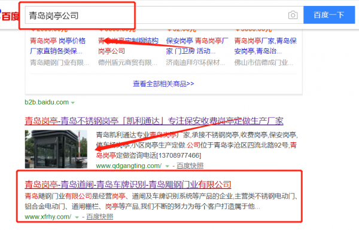The width and height of the screenshot is (359, 230).
Task: Click the Baidu logo
Action: [9, 16]
